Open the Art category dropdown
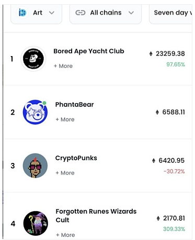Image resolution: width=195 pixels, height=240 pixels. point(36,13)
